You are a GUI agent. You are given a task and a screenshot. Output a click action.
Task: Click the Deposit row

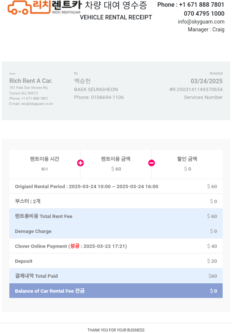point(116,261)
